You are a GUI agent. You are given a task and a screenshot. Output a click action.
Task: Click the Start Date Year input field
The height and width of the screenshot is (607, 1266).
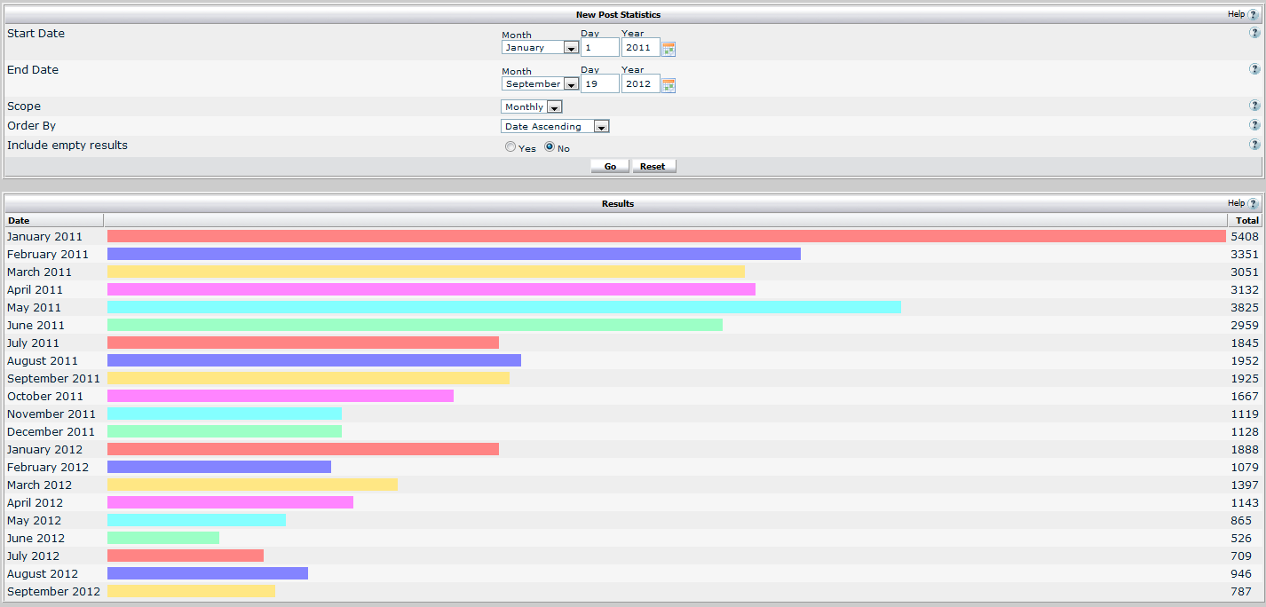click(639, 48)
